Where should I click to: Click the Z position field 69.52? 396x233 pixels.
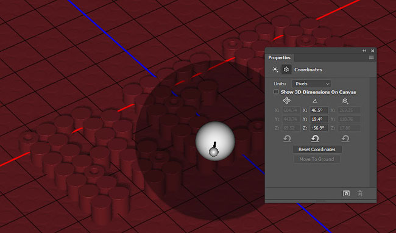(291, 128)
